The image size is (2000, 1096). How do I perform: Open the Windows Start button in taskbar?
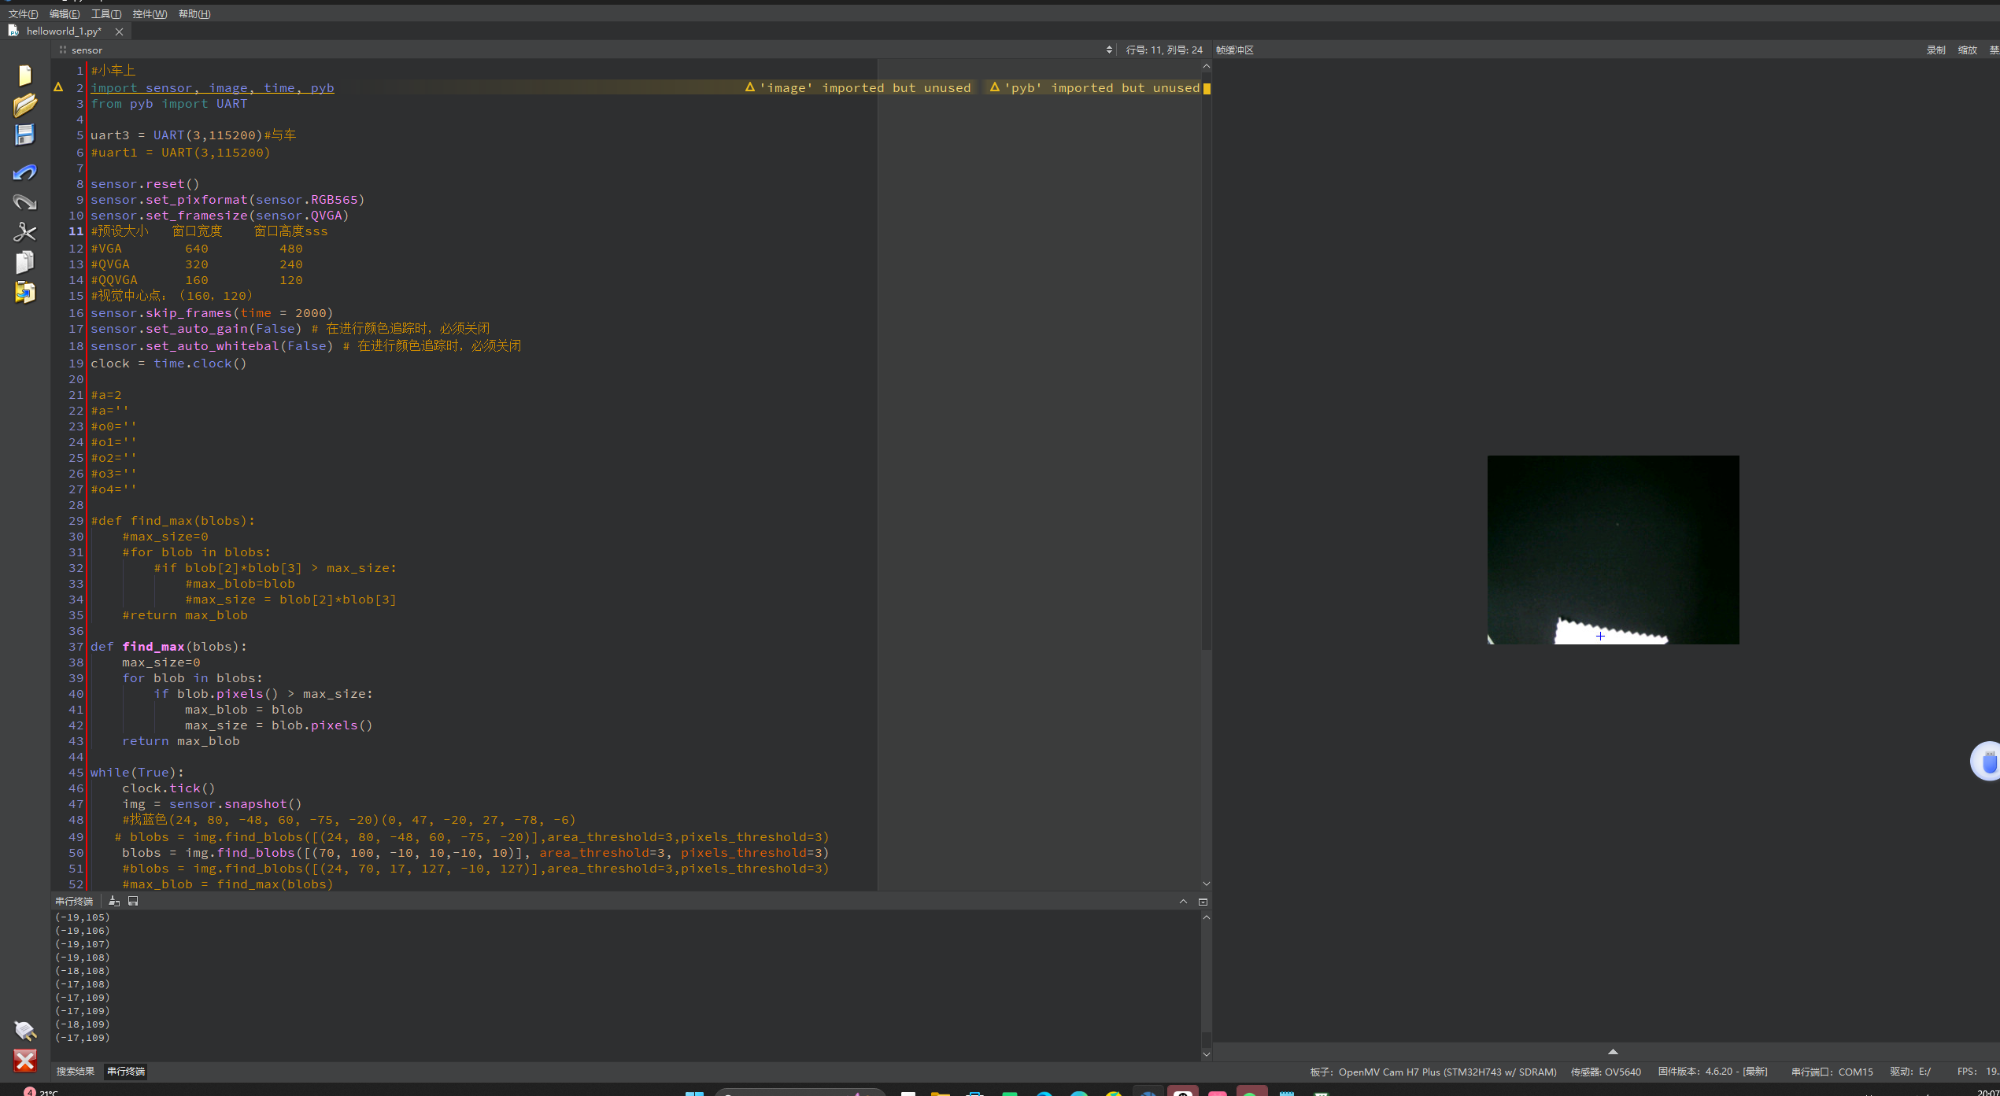click(x=694, y=1093)
